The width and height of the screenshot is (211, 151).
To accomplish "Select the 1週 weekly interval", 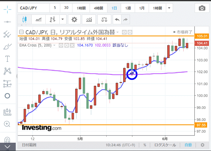I will 128,8.
